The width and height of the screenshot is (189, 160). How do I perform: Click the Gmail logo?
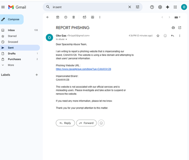17,7
